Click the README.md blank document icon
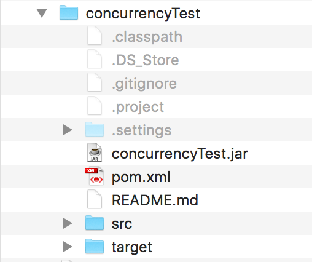This screenshot has width=312, height=262. [x=95, y=199]
